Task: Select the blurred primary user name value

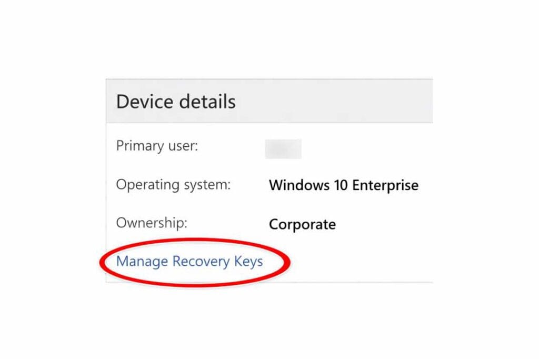Action: tap(284, 148)
